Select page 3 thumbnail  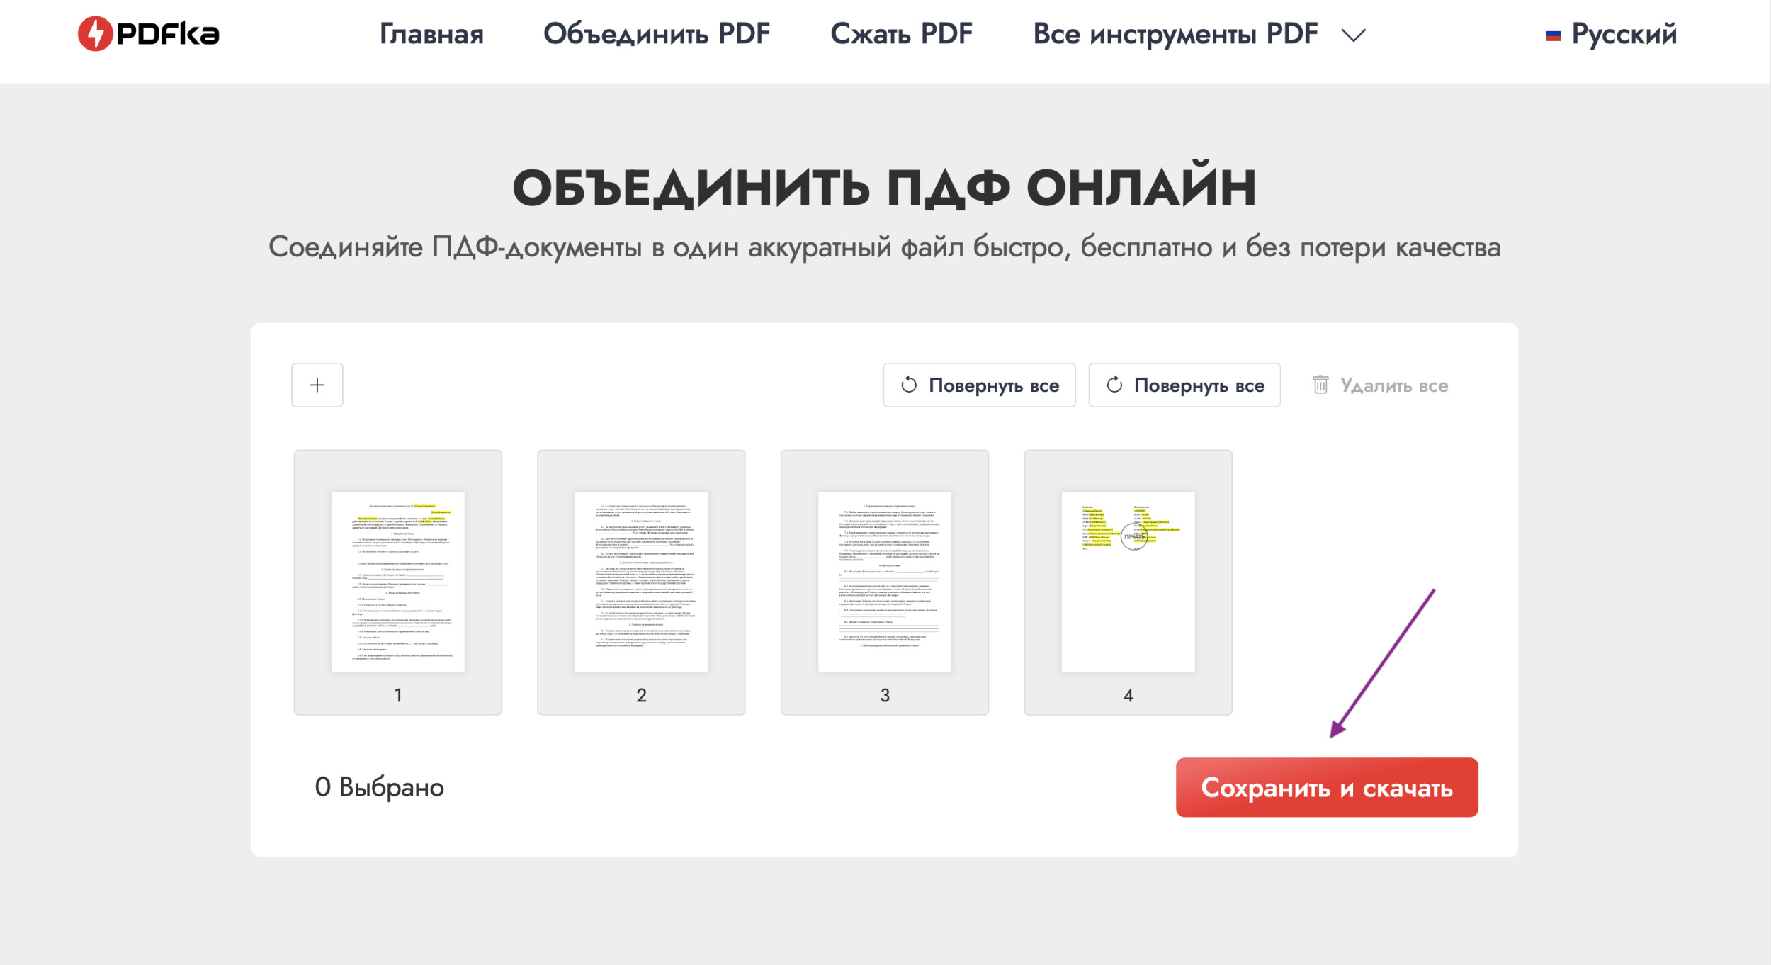[885, 582]
